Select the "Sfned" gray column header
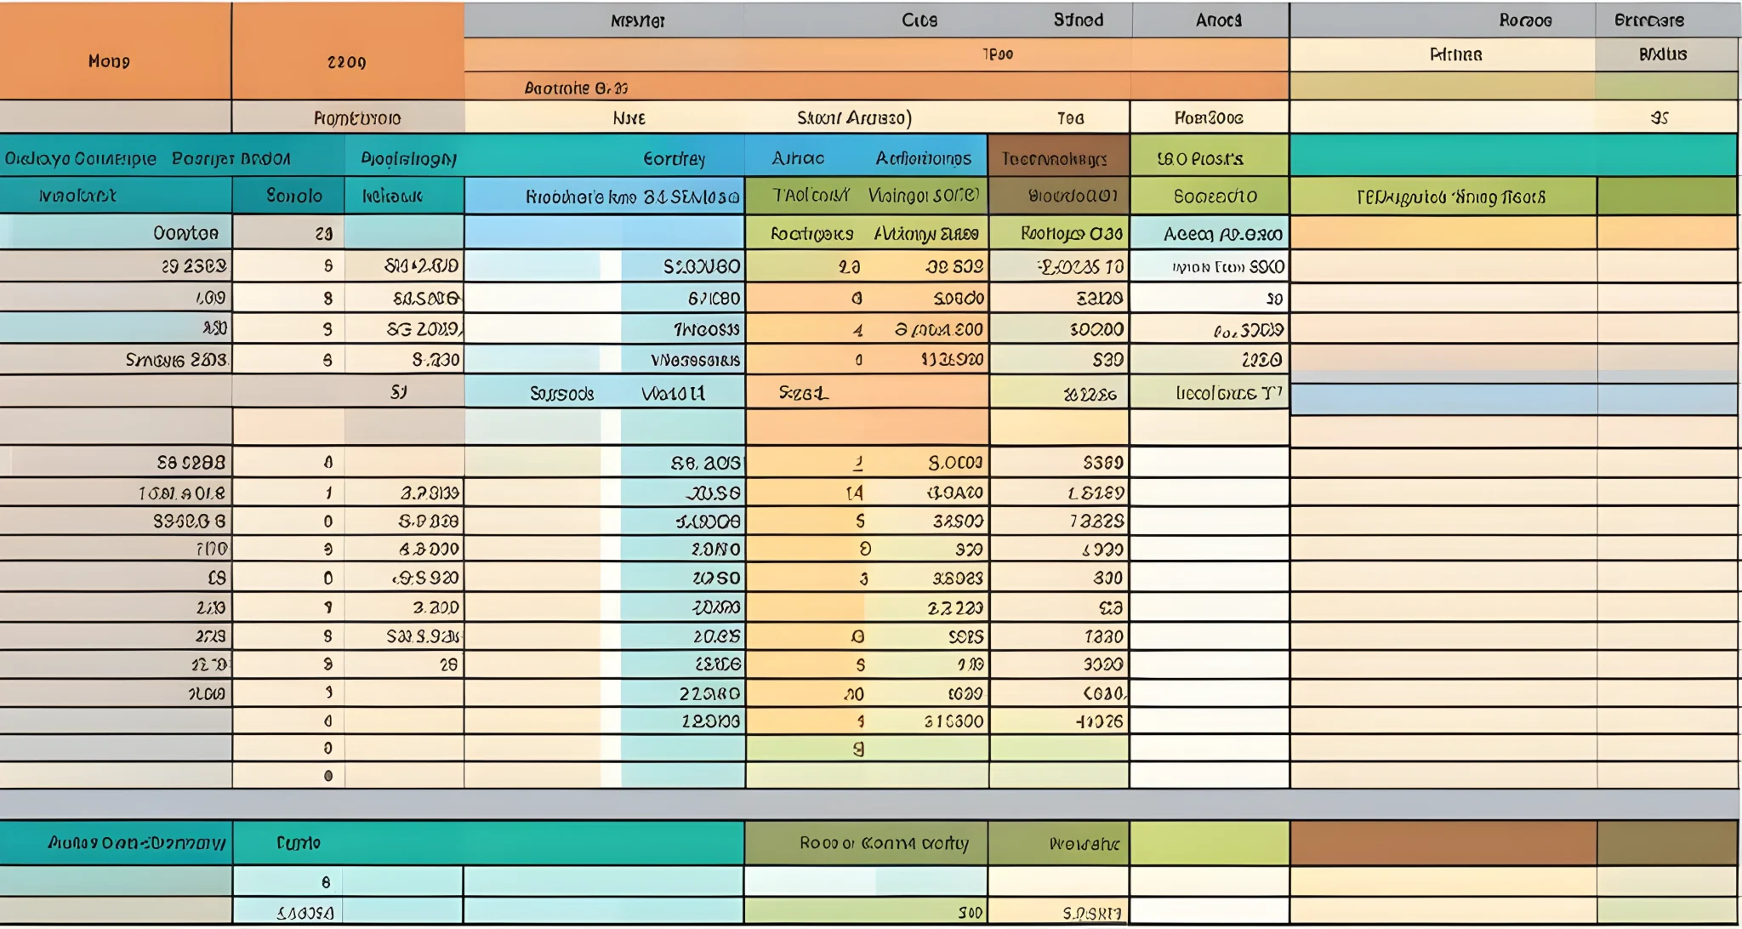The width and height of the screenshot is (1742, 929). coord(1078,20)
